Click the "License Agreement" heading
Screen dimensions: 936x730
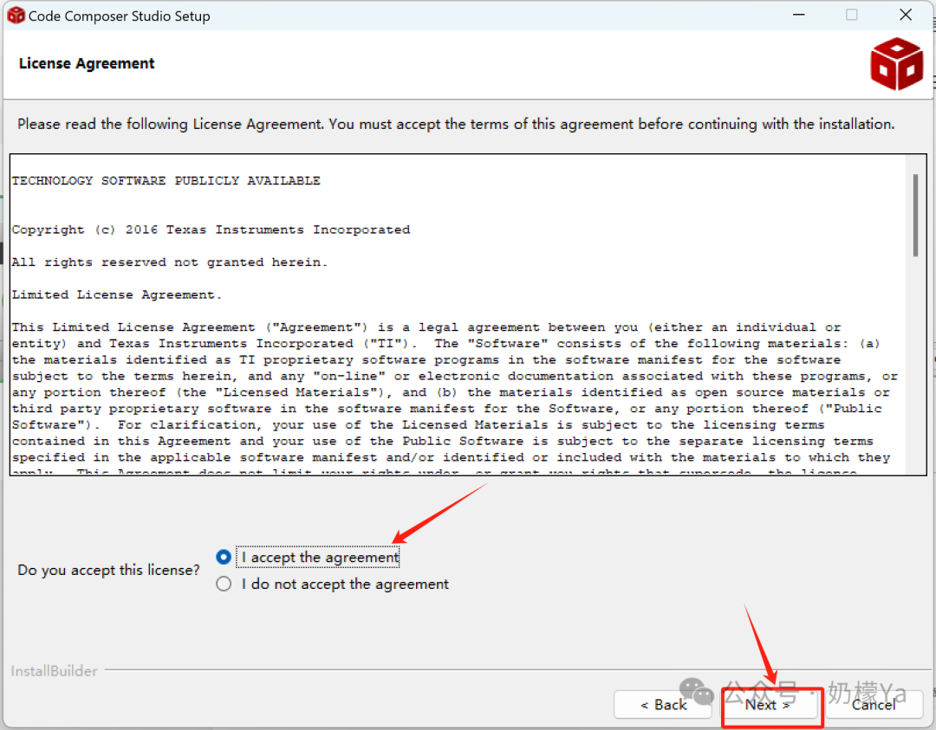tap(87, 63)
